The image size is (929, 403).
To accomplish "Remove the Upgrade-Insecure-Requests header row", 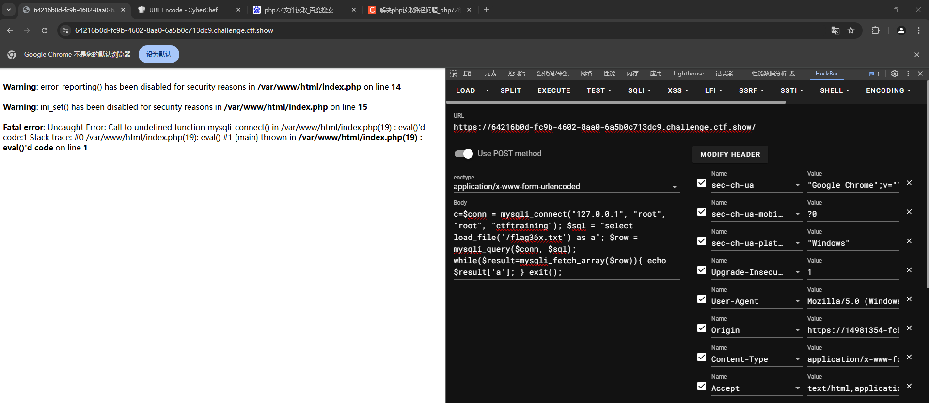I will coord(909,270).
